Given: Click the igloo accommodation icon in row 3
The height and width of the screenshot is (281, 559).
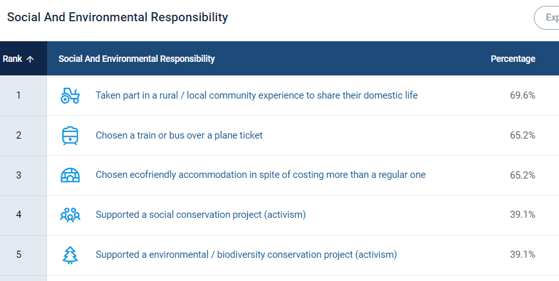Looking at the screenshot, I should (x=70, y=175).
